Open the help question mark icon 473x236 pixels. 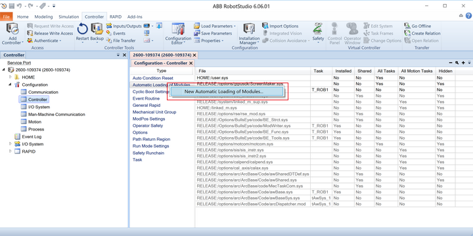tap(468, 16)
